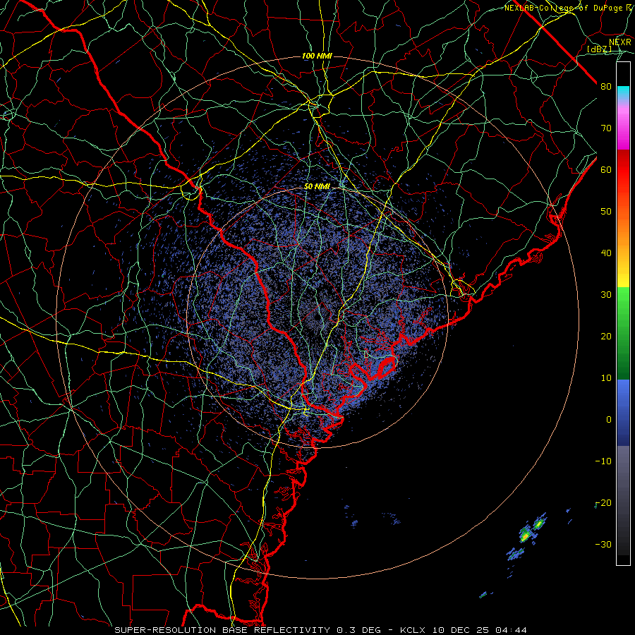Click the KCLX timestamp 10 DEC 25 04:44
Screen dimensions: 635x635
[x=464, y=630]
